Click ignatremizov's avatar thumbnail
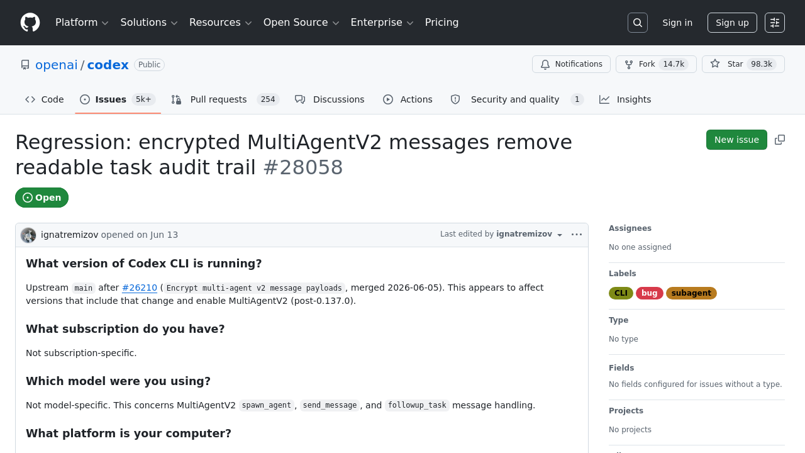The image size is (805, 453). pos(28,235)
